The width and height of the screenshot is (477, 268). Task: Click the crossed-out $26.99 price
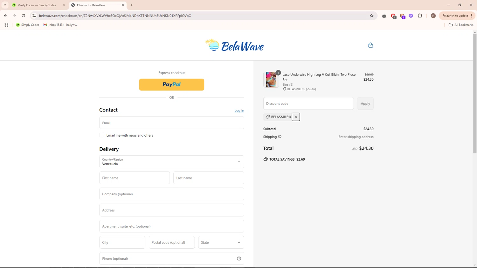[x=369, y=75]
